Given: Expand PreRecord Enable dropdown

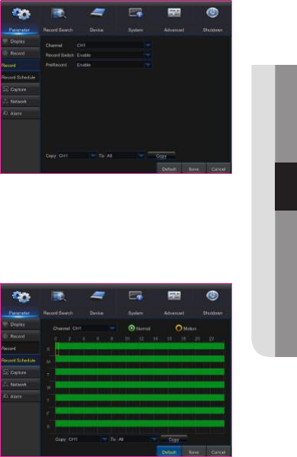Looking at the screenshot, I should (114, 65).
